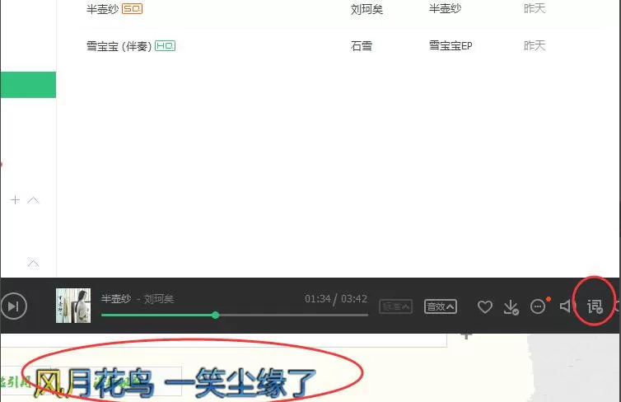Click the plus icon in the sidebar
Screen dimensions: 621x402
[x=15, y=200]
